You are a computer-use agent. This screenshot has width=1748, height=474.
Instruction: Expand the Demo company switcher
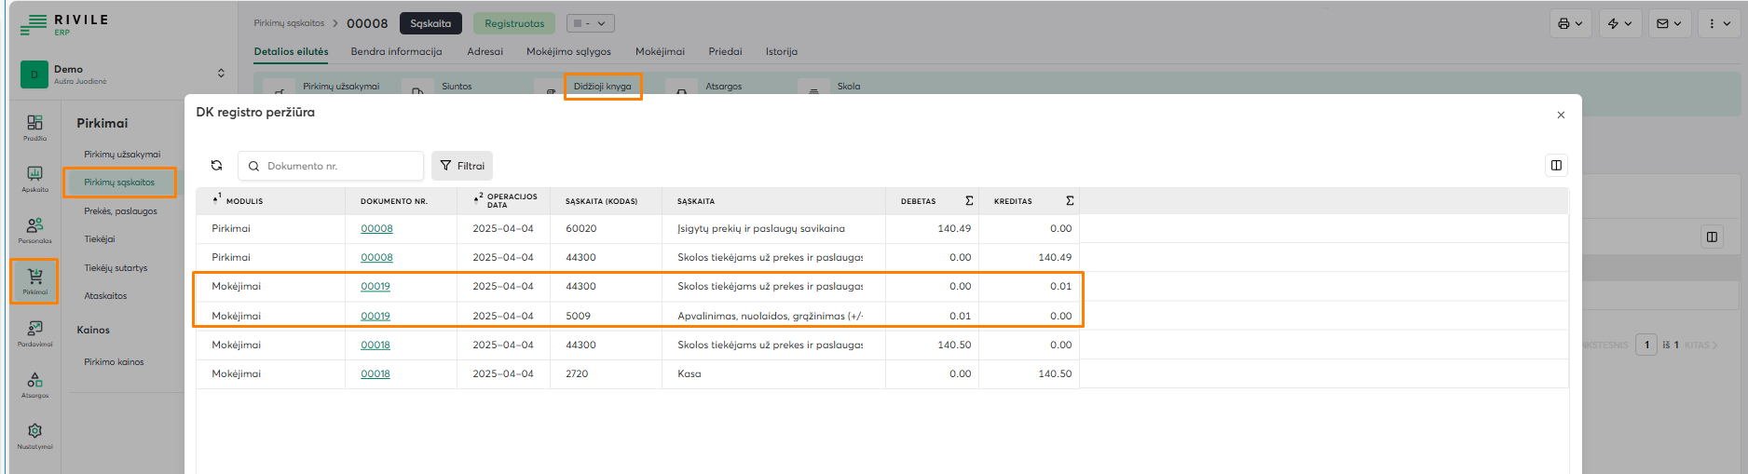tap(221, 74)
